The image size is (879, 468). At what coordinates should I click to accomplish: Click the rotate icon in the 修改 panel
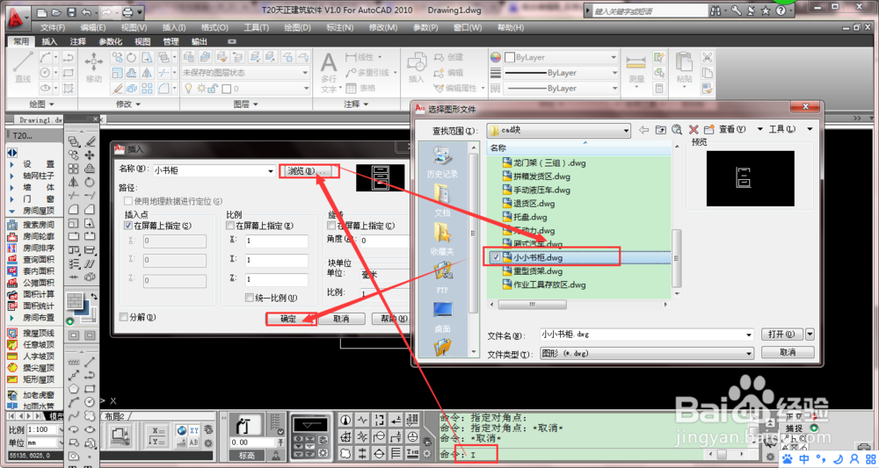pyautogui.click(x=132, y=57)
